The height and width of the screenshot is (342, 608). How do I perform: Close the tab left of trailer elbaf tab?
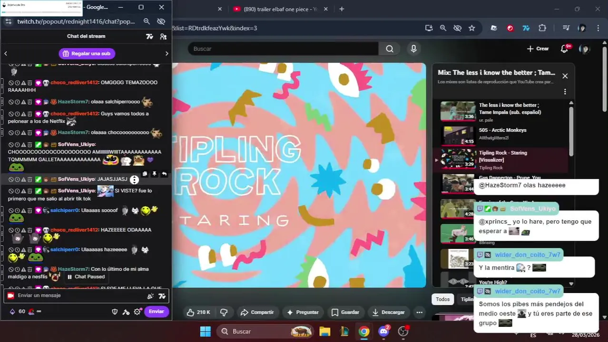220,9
